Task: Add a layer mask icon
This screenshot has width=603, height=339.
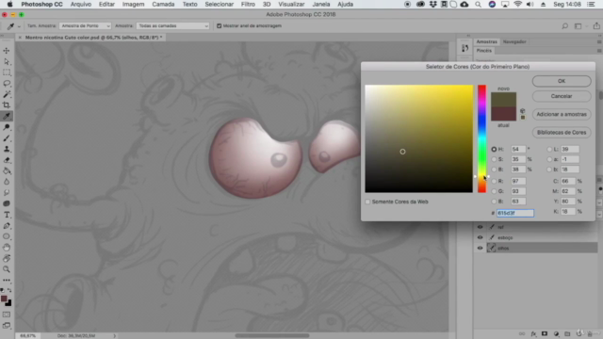Action: click(545, 334)
